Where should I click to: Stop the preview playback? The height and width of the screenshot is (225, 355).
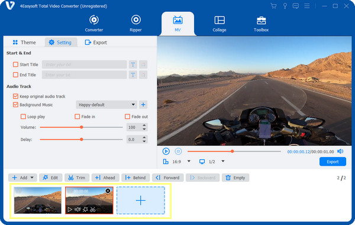(x=178, y=151)
